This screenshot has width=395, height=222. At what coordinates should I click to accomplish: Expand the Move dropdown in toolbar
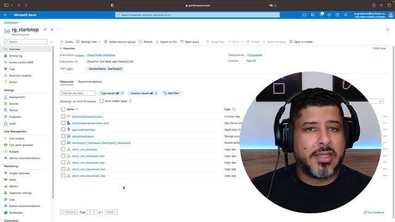click(235, 42)
